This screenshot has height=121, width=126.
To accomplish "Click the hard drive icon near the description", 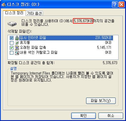I will coord(12,24).
